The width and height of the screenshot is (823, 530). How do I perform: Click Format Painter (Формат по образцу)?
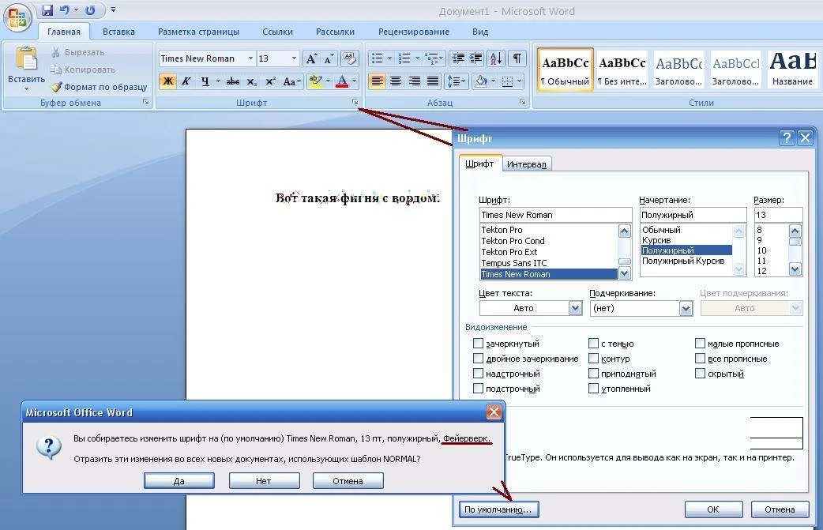point(100,87)
